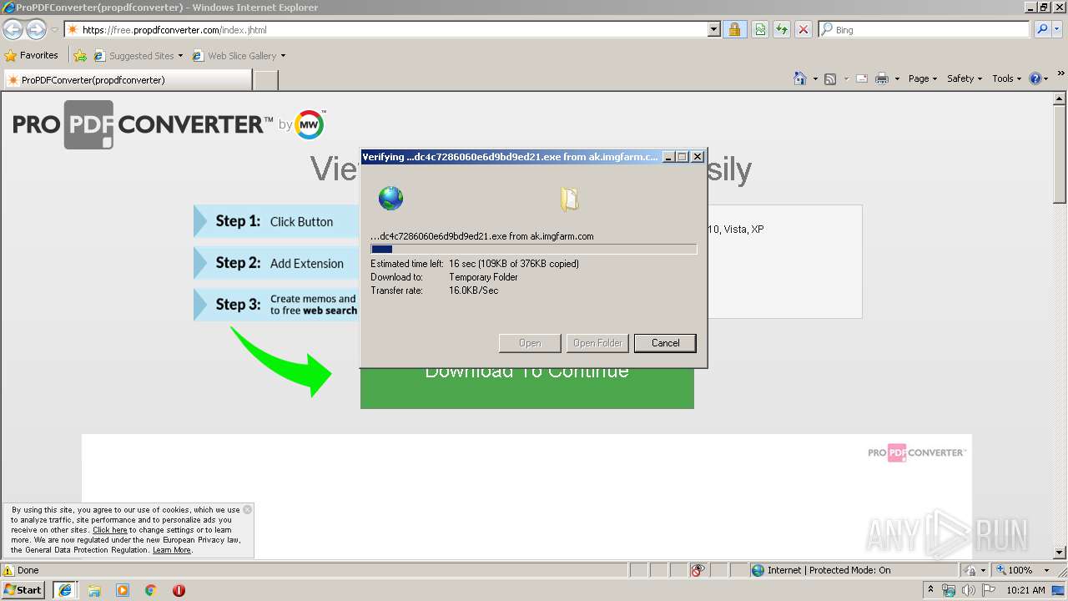Image resolution: width=1068 pixels, height=601 pixels.
Task: Select the ProPDFConverter tab
Action: (x=128, y=80)
